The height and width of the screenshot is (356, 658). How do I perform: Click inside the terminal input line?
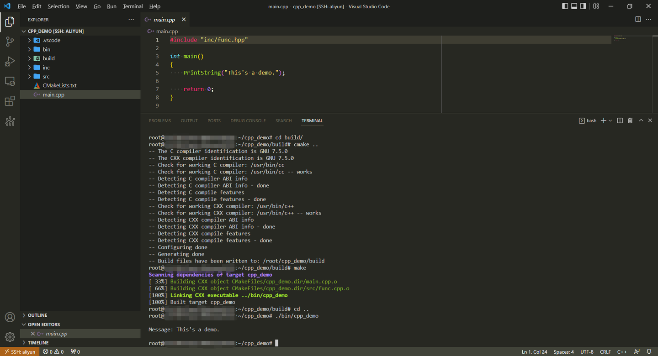[320, 343]
